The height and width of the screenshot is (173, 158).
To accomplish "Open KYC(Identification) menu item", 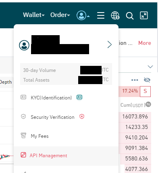I will (x=66, y=97).
